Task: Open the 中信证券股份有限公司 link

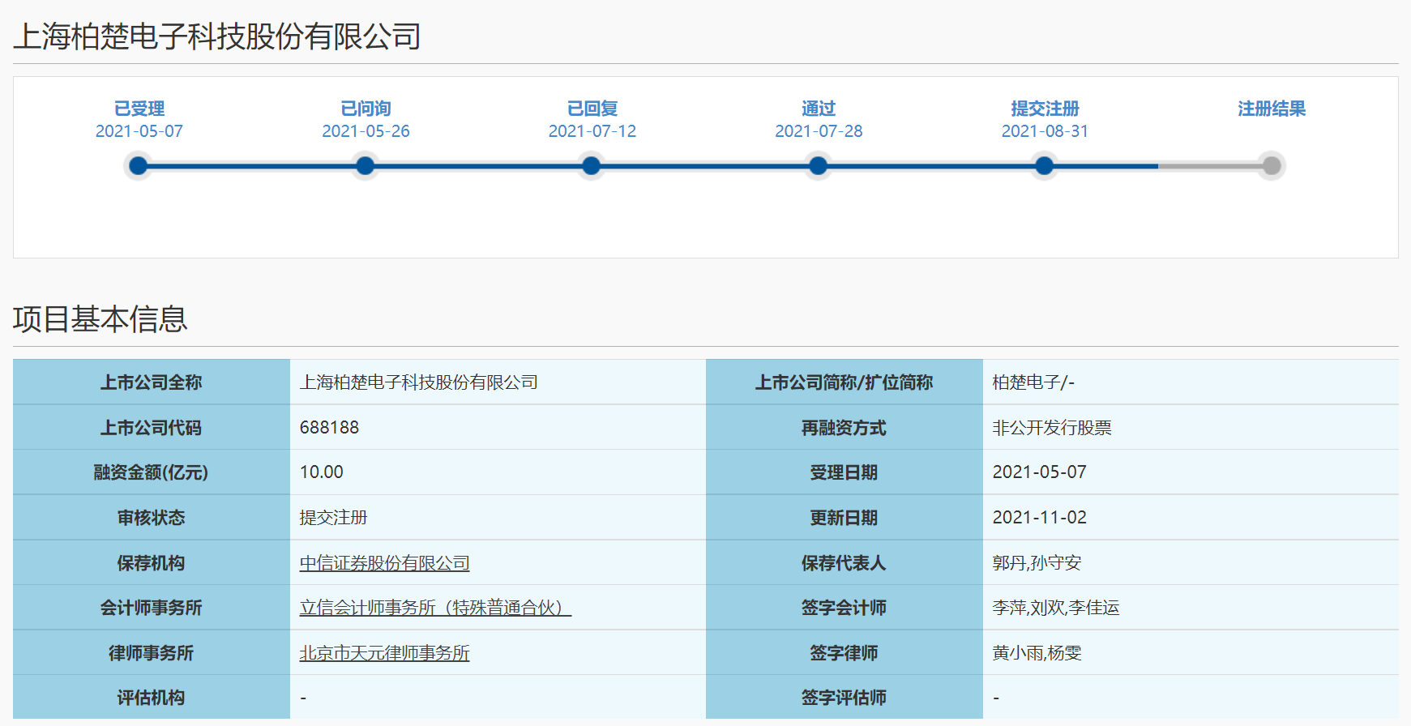Action: click(x=384, y=563)
